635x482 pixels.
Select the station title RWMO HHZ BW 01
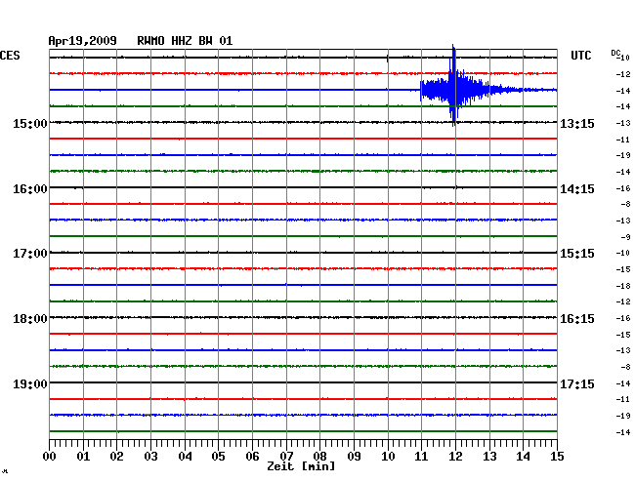tap(185, 41)
